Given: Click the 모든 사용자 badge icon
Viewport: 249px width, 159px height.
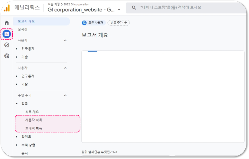Looking at the screenshot, I should pyautogui.click(x=84, y=23).
